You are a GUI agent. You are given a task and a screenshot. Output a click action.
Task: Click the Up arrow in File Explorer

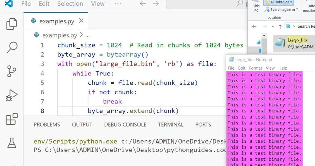coord(280,26)
